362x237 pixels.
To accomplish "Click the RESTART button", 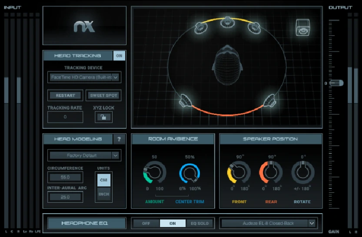I will 65,95.
